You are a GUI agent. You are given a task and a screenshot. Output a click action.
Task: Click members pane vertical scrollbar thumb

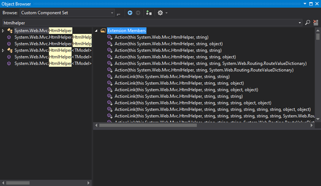(318, 36)
